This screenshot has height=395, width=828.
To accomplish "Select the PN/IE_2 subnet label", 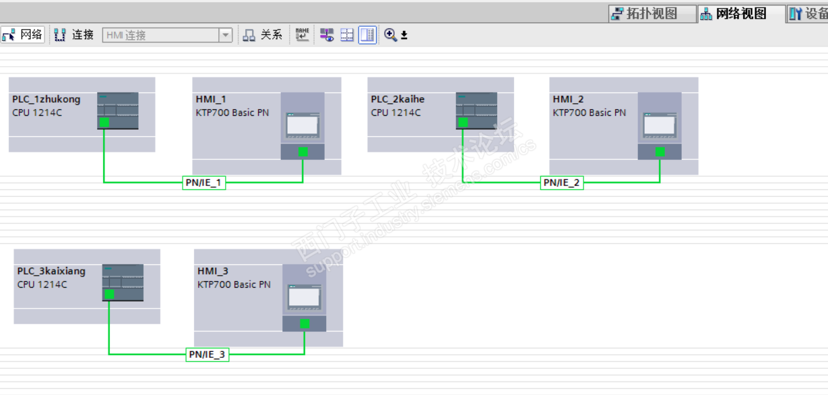I will [x=562, y=182].
